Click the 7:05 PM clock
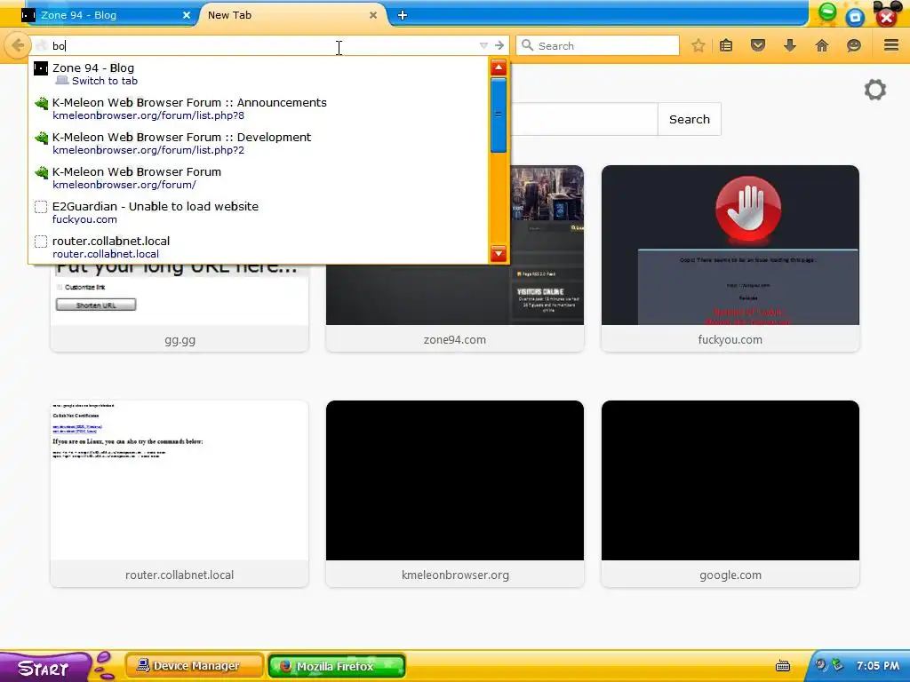 [x=877, y=666]
